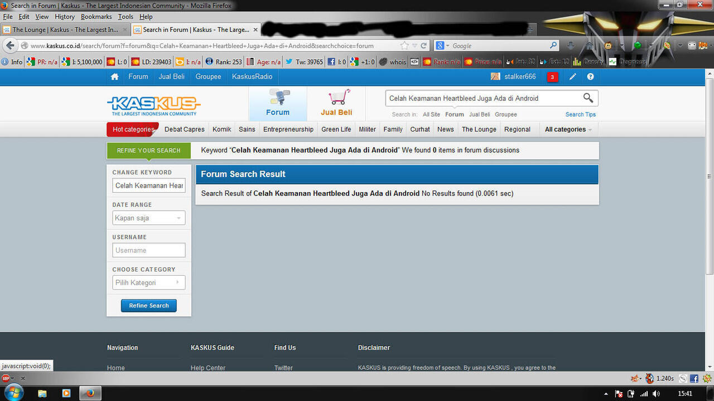Open the Pilih Kategori dropdown
This screenshot has width=714, height=401.
148,282
